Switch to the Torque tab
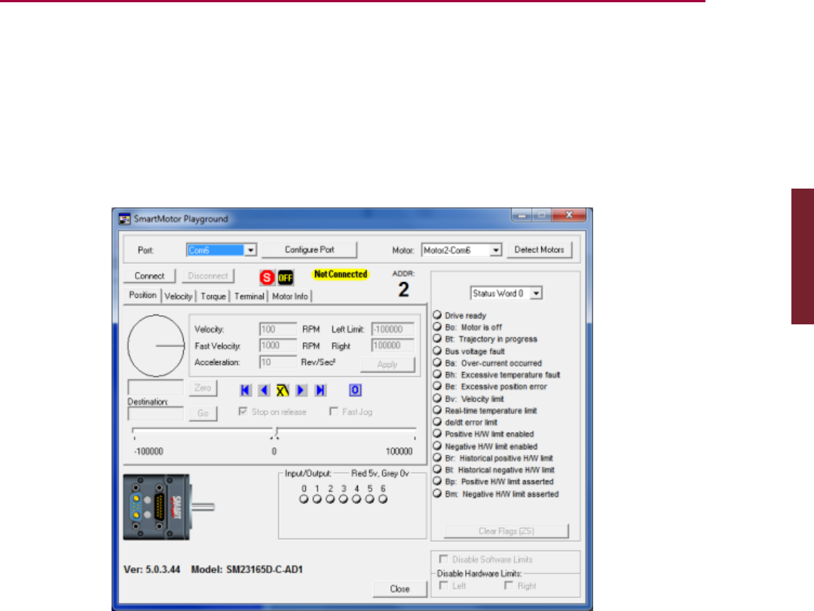 point(213,296)
